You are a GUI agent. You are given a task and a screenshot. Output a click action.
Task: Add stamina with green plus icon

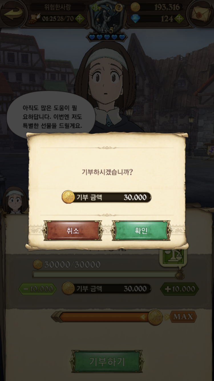click(80, 19)
